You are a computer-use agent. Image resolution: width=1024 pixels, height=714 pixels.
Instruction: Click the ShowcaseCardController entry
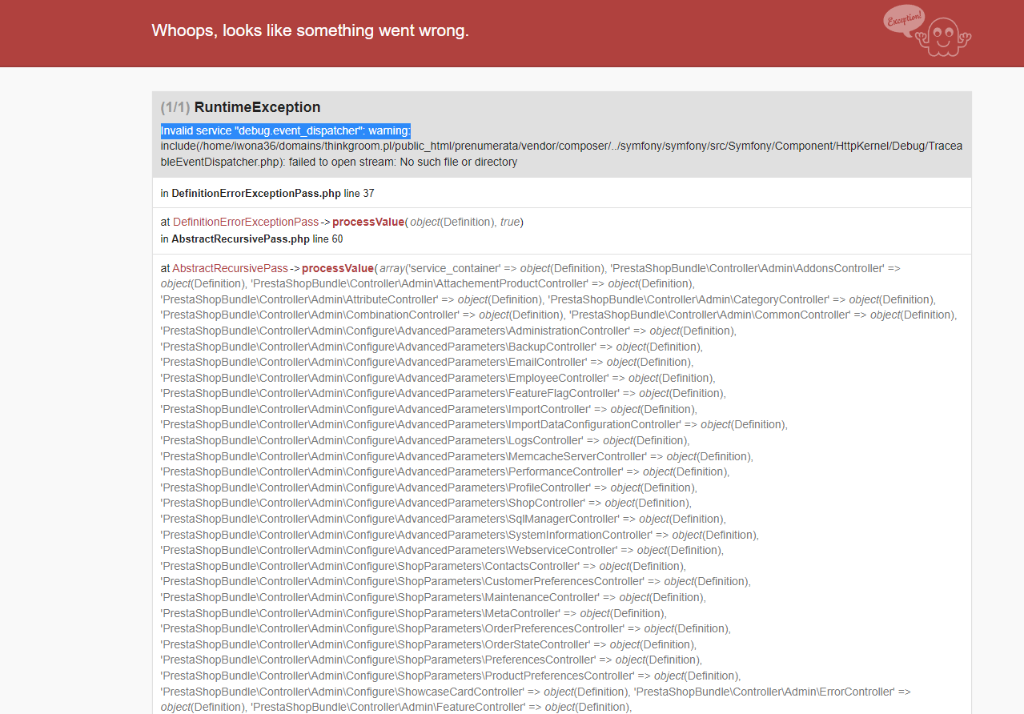coord(343,692)
